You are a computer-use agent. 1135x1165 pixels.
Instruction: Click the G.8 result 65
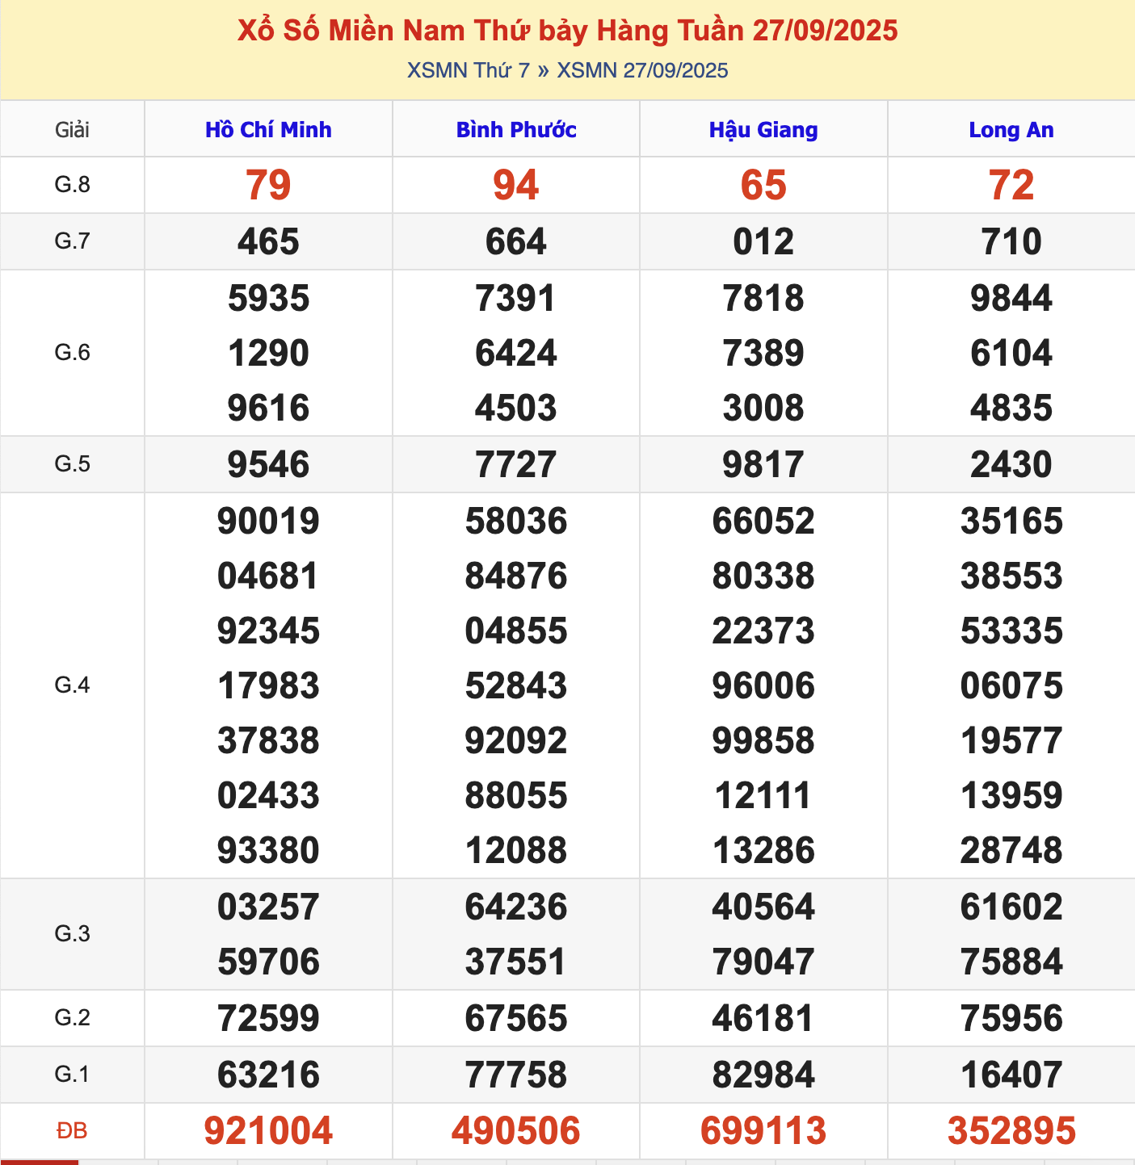(763, 185)
